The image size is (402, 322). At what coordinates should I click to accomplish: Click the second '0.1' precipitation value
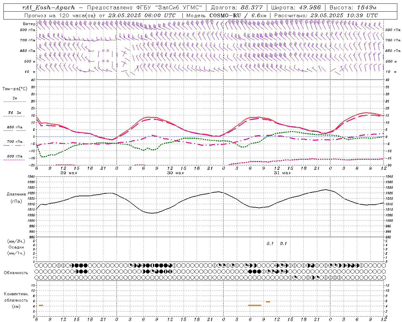tap(283, 243)
